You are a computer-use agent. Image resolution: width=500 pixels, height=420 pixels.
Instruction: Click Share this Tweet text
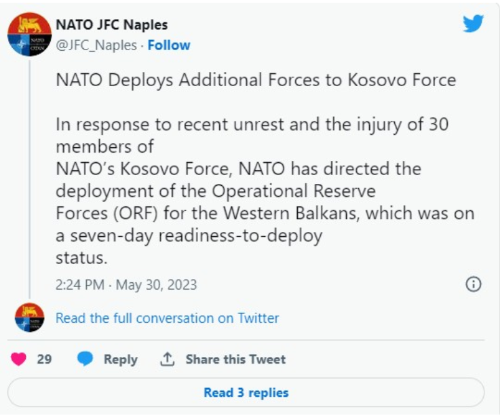[x=235, y=359]
